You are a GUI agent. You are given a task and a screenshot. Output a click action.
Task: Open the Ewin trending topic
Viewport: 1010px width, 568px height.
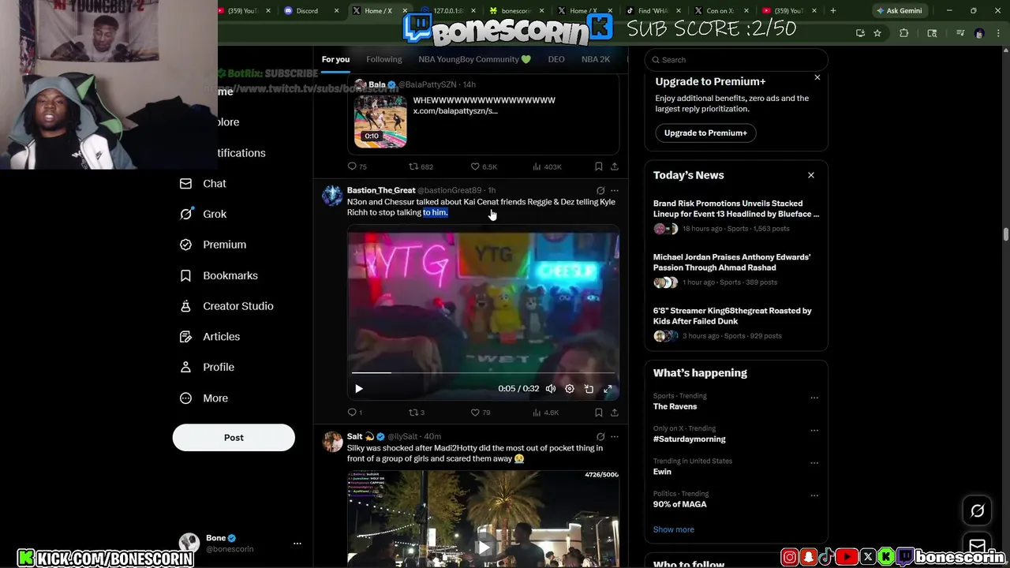point(662,472)
